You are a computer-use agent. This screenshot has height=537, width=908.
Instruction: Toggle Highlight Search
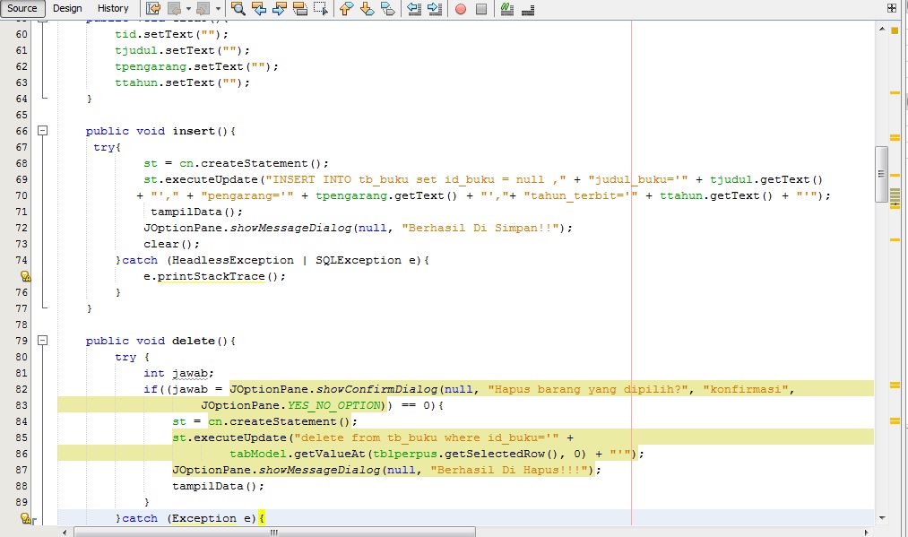298,9
